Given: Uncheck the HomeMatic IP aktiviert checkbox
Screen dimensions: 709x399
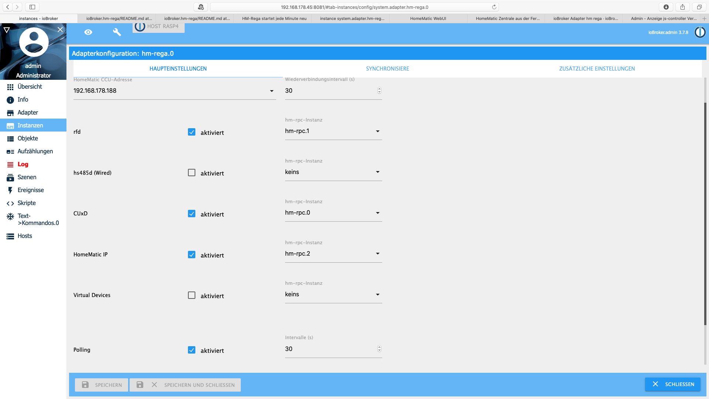Looking at the screenshot, I should click(192, 255).
